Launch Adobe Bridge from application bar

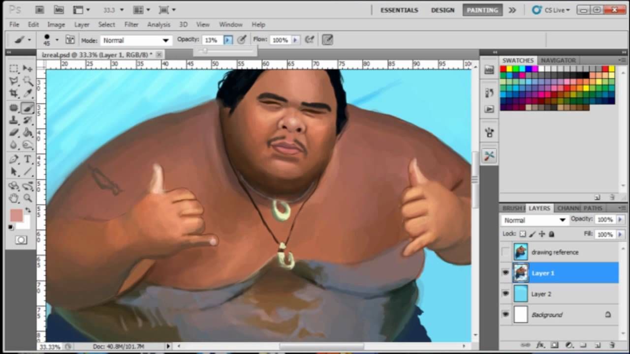[x=40, y=10]
